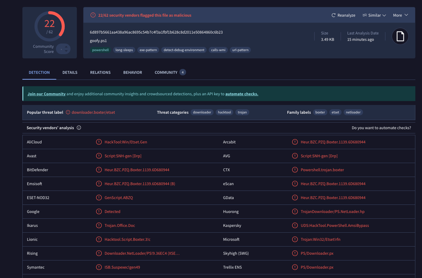The width and height of the screenshot is (422, 278).
Task: Switch to the Behavior tab
Action: click(x=133, y=73)
